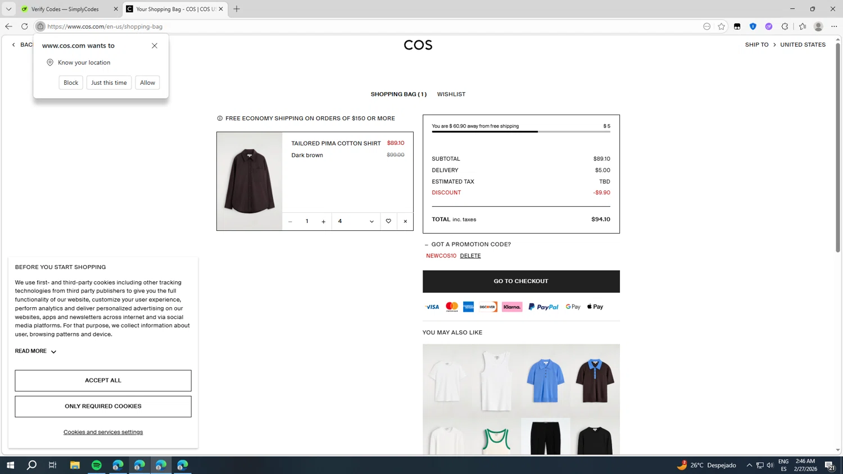The width and height of the screenshot is (843, 474).
Task: Open the browser profile icon
Action: point(818,26)
